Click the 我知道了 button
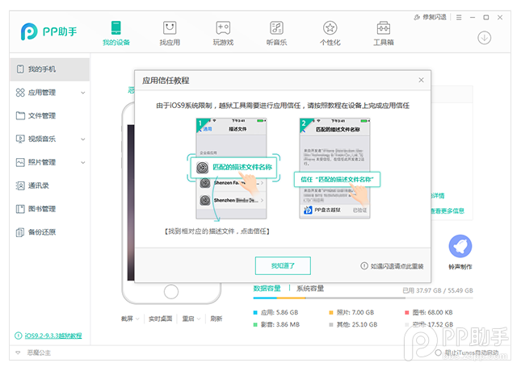Image resolution: width=521 pixels, height=371 pixels. [283, 265]
